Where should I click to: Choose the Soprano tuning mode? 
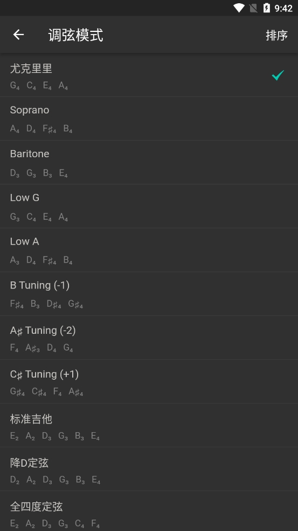pos(149,118)
